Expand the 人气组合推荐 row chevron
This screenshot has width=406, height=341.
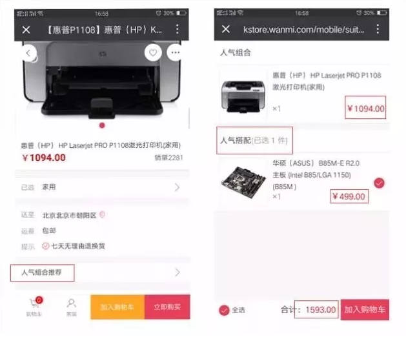(177, 273)
